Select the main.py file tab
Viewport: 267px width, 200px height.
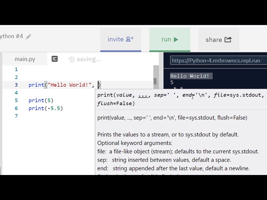tap(25, 59)
